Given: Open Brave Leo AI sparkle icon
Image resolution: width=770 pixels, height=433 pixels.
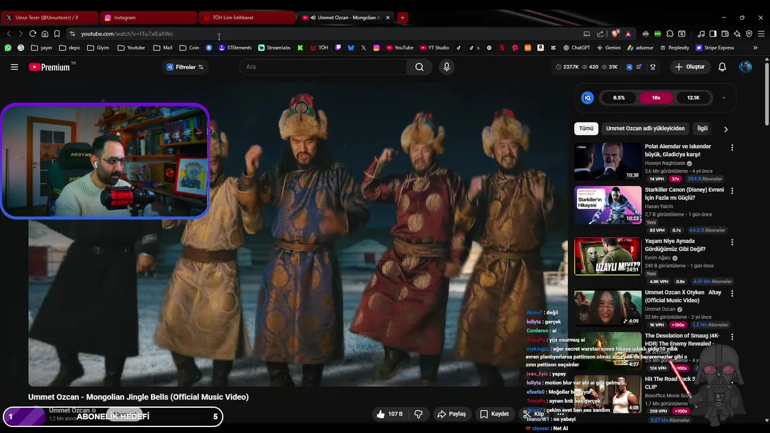Looking at the screenshot, I should [x=737, y=34].
